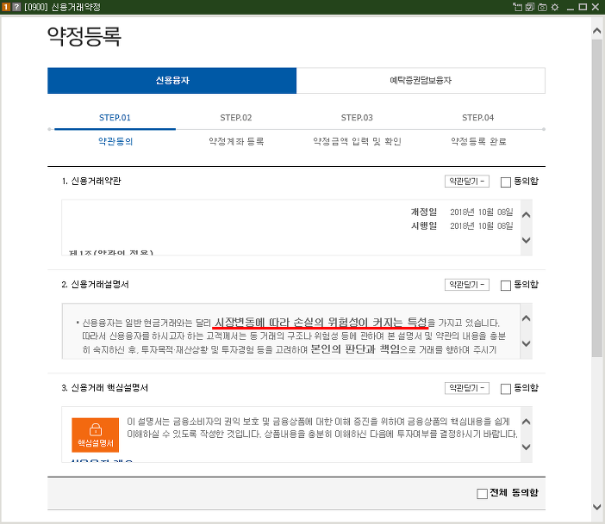Viewport: 605px width, 524px height.
Task: Select STEP.01 step
Action: click(x=115, y=118)
